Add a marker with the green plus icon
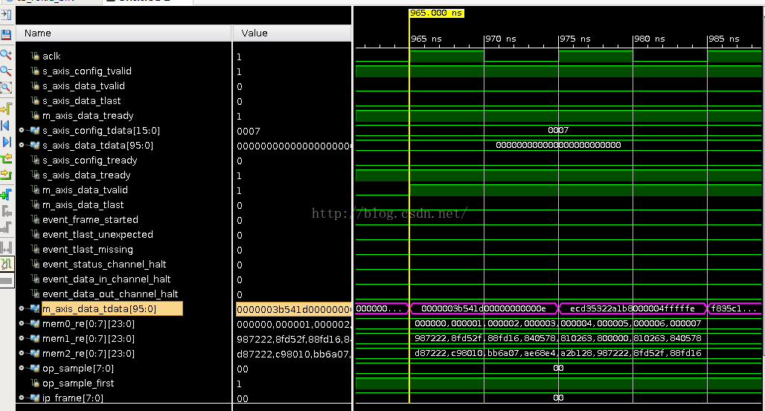765x411 pixels. pyautogui.click(x=6, y=195)
